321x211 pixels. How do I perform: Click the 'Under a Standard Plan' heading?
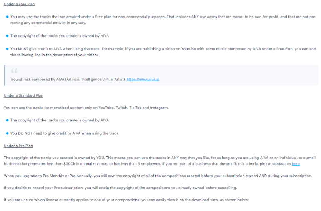click(x=23, y=95)
